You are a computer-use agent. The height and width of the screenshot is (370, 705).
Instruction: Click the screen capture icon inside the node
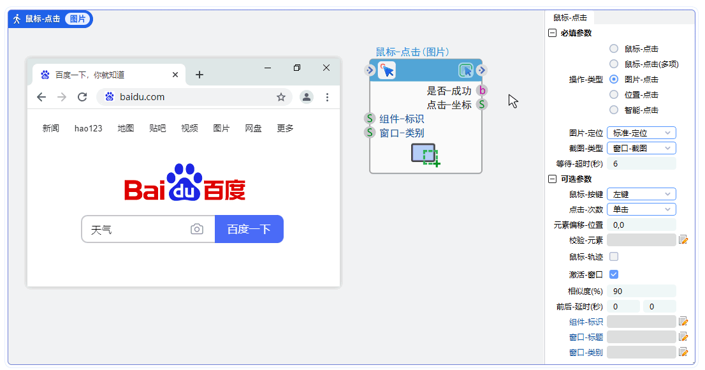coord(425,153)
